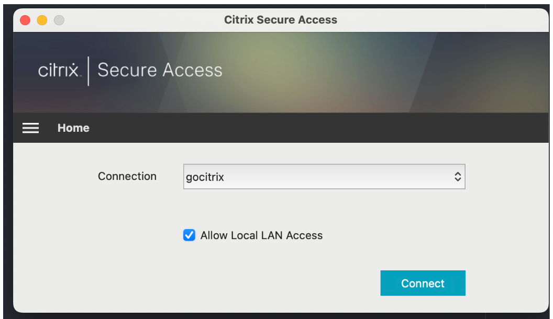This screenshot has height=319, width=553.
Task: Select the Home menu item
Action: pyautogui.click(x=73, y=128)
